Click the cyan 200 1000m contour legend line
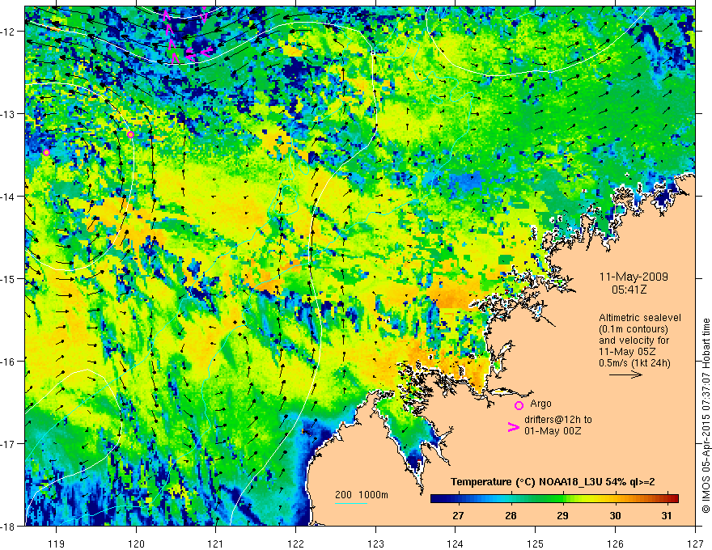 tap(350, 503)
